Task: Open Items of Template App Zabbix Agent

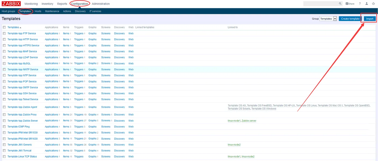Action: point(66,107)
